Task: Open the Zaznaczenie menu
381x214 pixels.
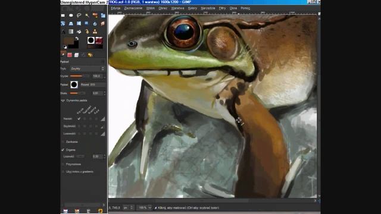Action: 133,8
